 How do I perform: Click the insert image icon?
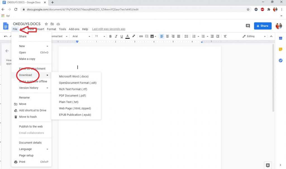[152, 36]
